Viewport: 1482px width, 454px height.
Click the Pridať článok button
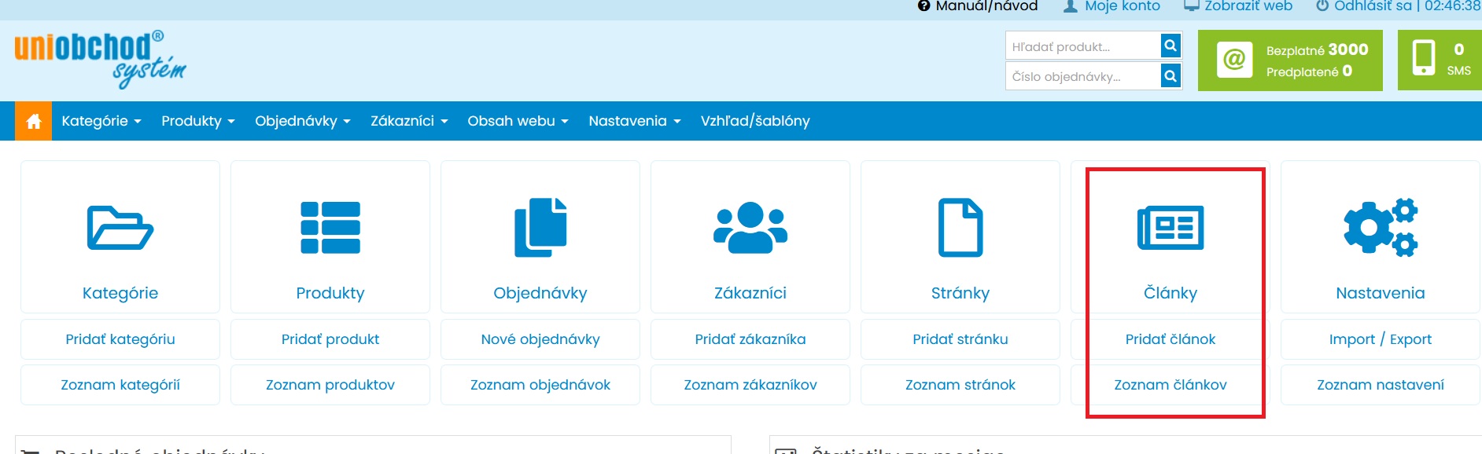[x=1170, y=339]
